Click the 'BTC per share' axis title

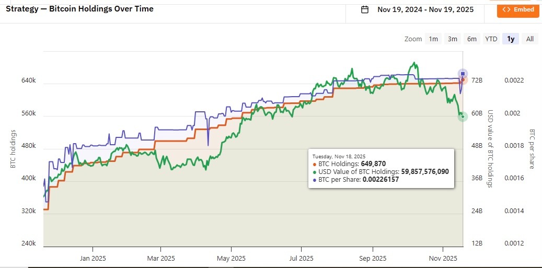(x=532, y=149)
